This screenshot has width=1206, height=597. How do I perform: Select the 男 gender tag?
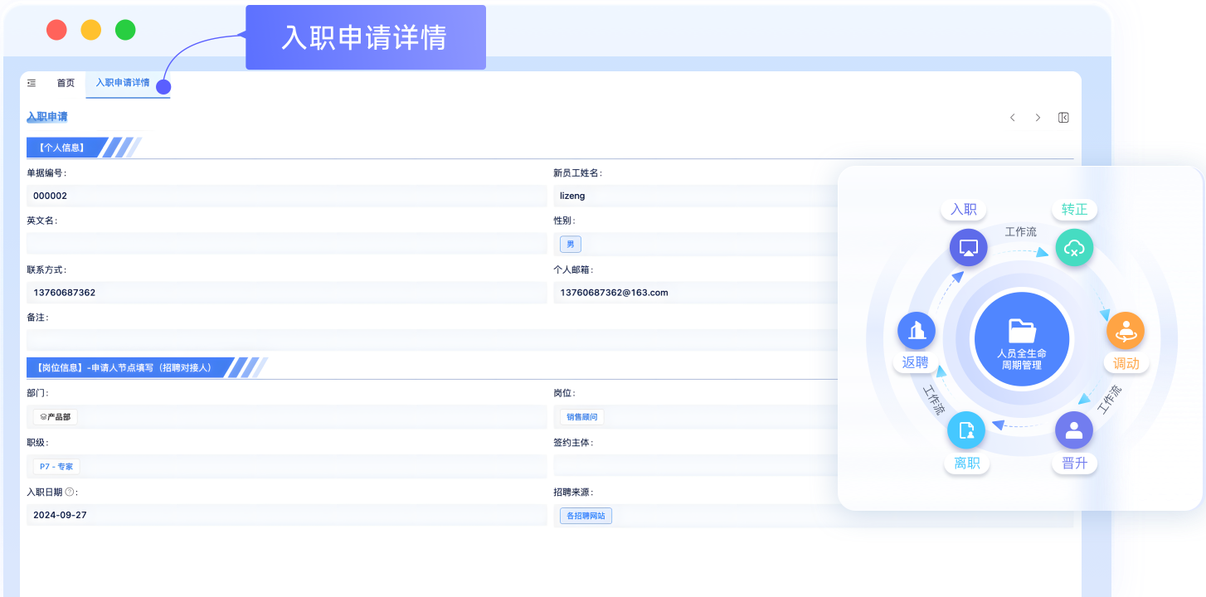coord(570,244)
